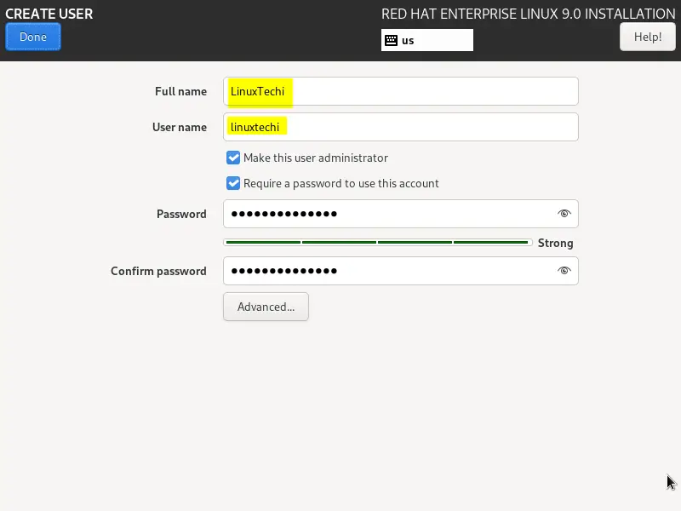The image size is (681, 511).
Task: Click the Strong strength label
Action: point(556,243)
